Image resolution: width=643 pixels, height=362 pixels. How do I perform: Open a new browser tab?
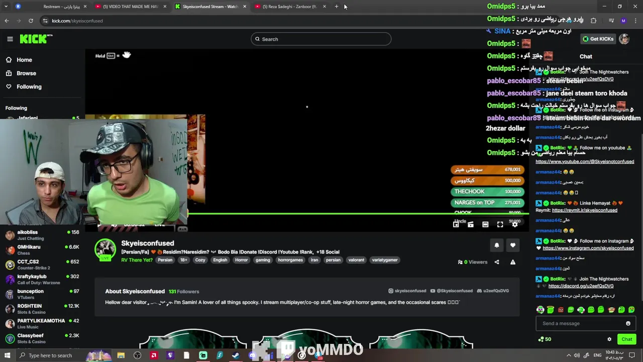pyautogui.click(x=337, y=7)
